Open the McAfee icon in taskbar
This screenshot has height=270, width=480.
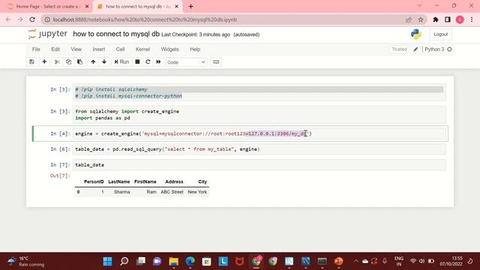tap(240, 261)
